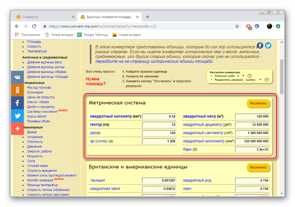This screenshot has height=207, width=295.
Task: Reload the page in the browser toolbar
Action: [34, 26]
